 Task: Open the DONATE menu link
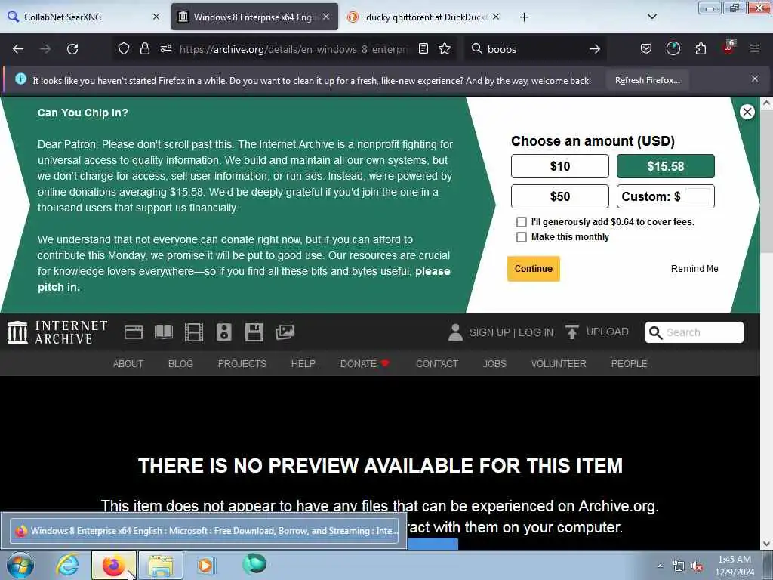pos(365,363)
